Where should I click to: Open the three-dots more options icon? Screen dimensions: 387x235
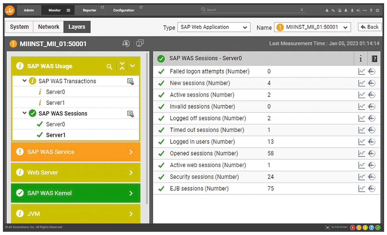pyautogui.click(x=365, y=10)
